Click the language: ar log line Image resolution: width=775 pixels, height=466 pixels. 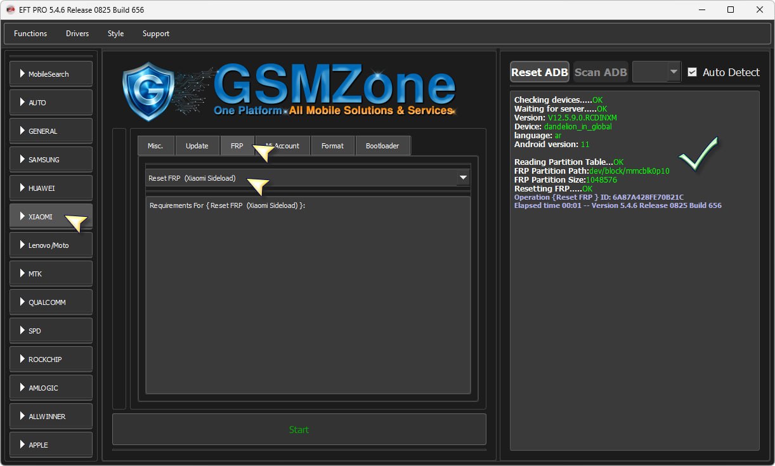[x=538, y=135]
